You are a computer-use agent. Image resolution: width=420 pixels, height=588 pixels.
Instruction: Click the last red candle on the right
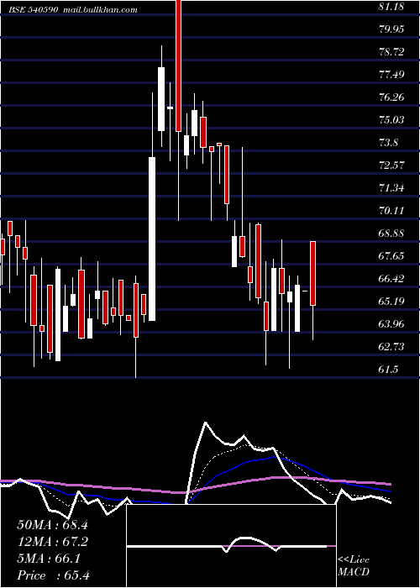pos(313,273)
